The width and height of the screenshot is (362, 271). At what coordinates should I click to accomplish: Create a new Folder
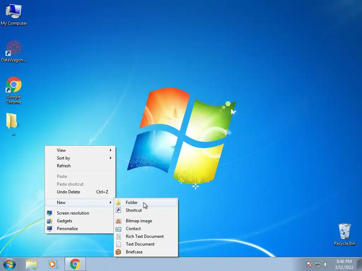(146, 202)
